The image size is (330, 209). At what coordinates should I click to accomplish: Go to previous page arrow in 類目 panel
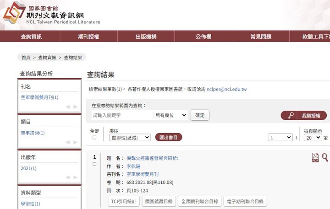click(x=67, y=142)
